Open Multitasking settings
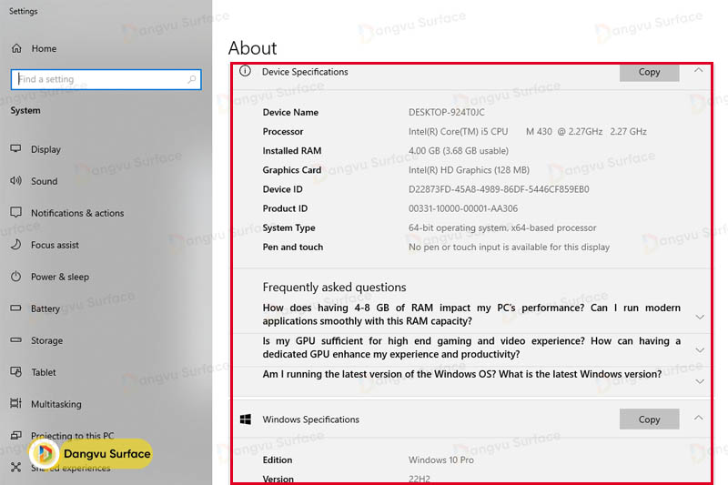This screenshot has height=485, width=728. click(56, 404)
